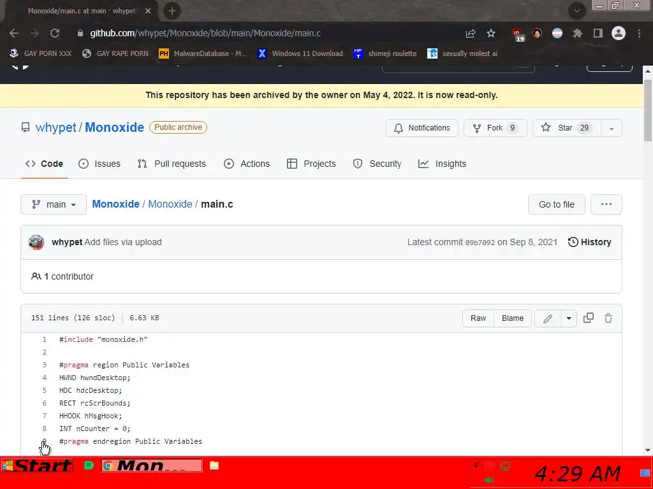
Task: Switch to the Actions tab
Action: (247, 164)
